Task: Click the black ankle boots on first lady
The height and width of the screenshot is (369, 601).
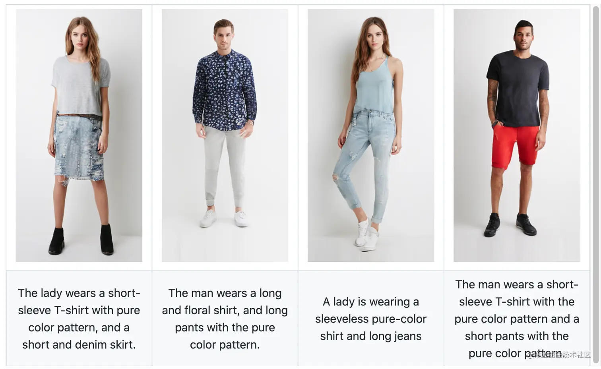Action: [81, 241]
